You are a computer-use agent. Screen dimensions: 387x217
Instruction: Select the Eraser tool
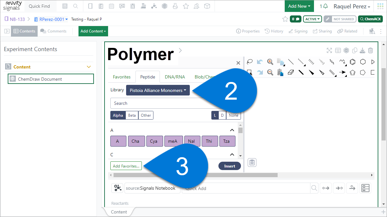click(290, 72)
